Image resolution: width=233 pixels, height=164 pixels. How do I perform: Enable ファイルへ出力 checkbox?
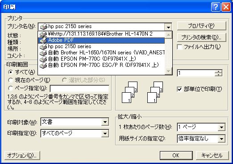[179, 47]
